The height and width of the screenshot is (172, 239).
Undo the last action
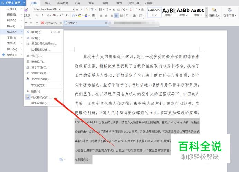(x=26, y=23)
